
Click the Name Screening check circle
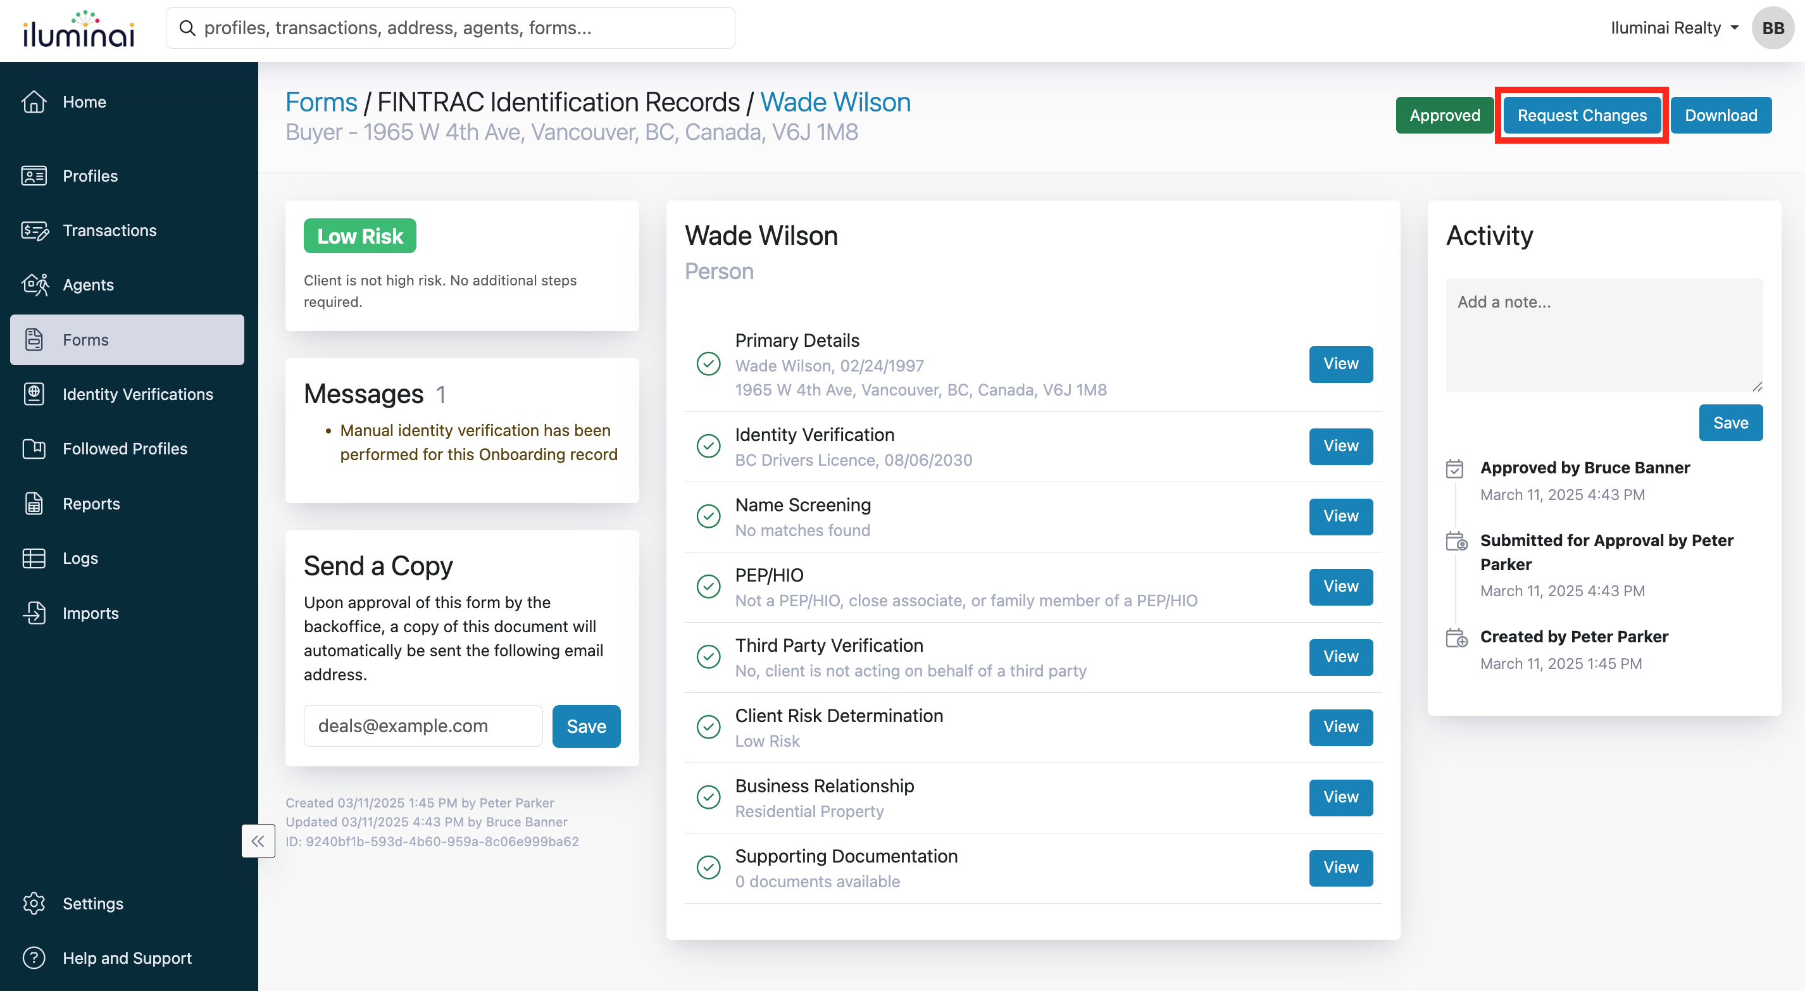click(708, 516)
